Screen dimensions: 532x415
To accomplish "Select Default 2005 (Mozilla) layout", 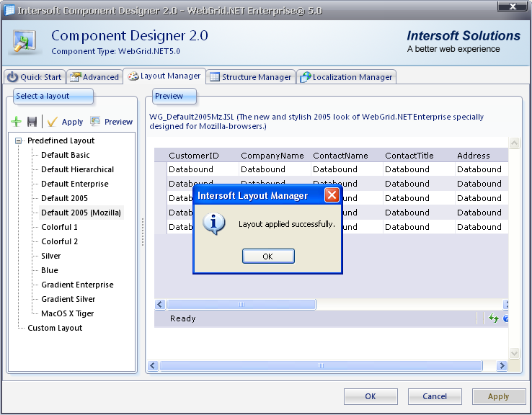I will pyautogui.click(x=81, y=213).
